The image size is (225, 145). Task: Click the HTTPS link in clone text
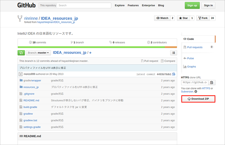206,88
